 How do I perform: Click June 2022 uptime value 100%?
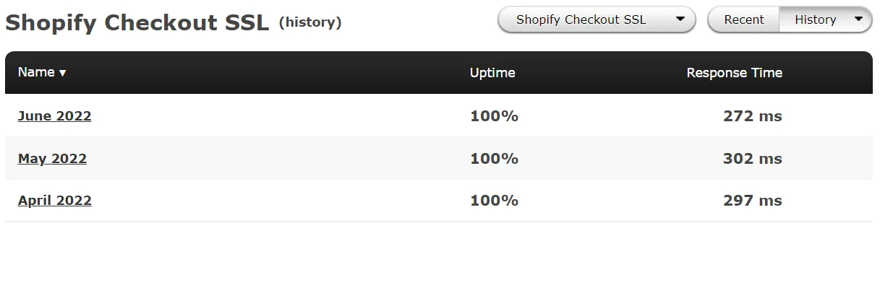(494, 116)
